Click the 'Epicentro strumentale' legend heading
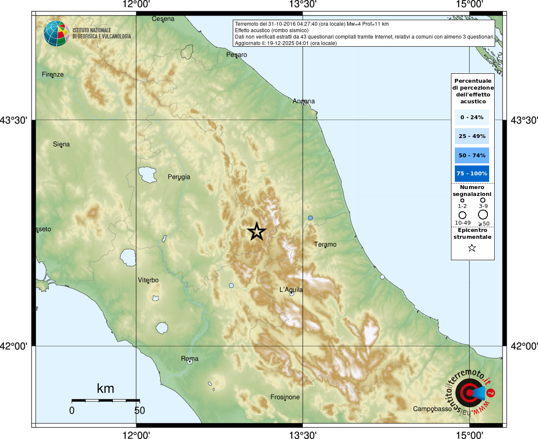Viewport: 538px width, 439px height. [x=472, y=234]
